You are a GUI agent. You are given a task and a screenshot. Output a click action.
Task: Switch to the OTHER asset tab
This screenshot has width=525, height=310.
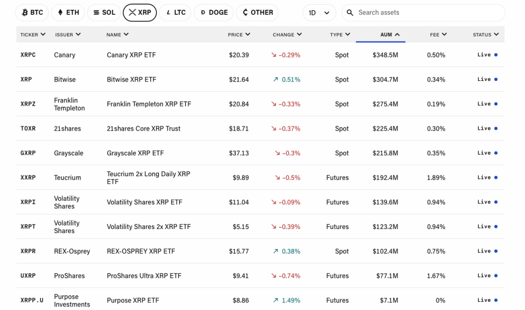257,12
